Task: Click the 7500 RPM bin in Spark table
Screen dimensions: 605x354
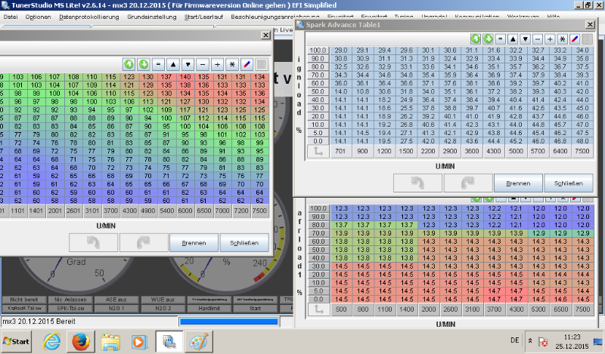Action: pyautogui.click(x=581, y=151)
